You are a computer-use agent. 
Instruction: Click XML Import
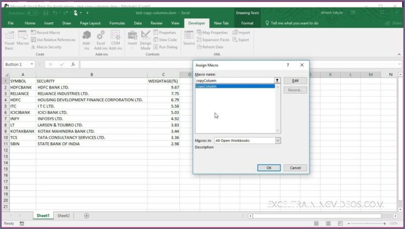tap(241, 32)
